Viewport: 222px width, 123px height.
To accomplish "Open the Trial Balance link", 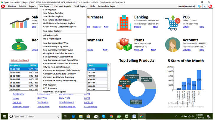I will point(43,107).
